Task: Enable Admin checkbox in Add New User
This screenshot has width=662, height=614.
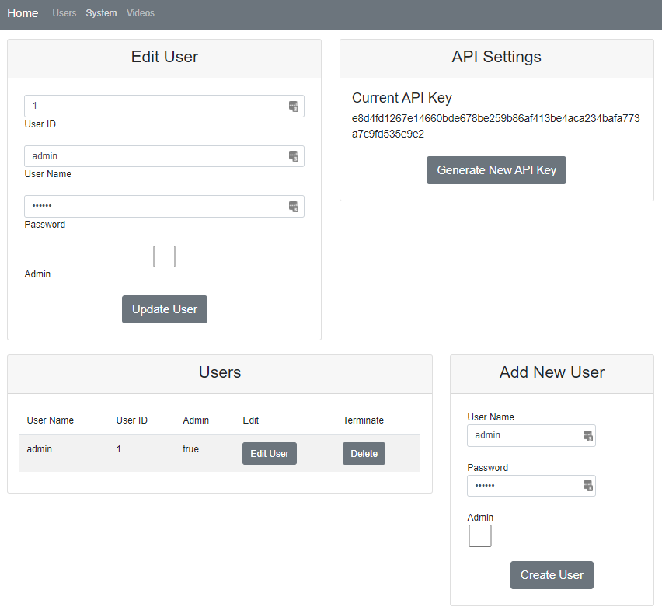Action: tap(480, 536)
